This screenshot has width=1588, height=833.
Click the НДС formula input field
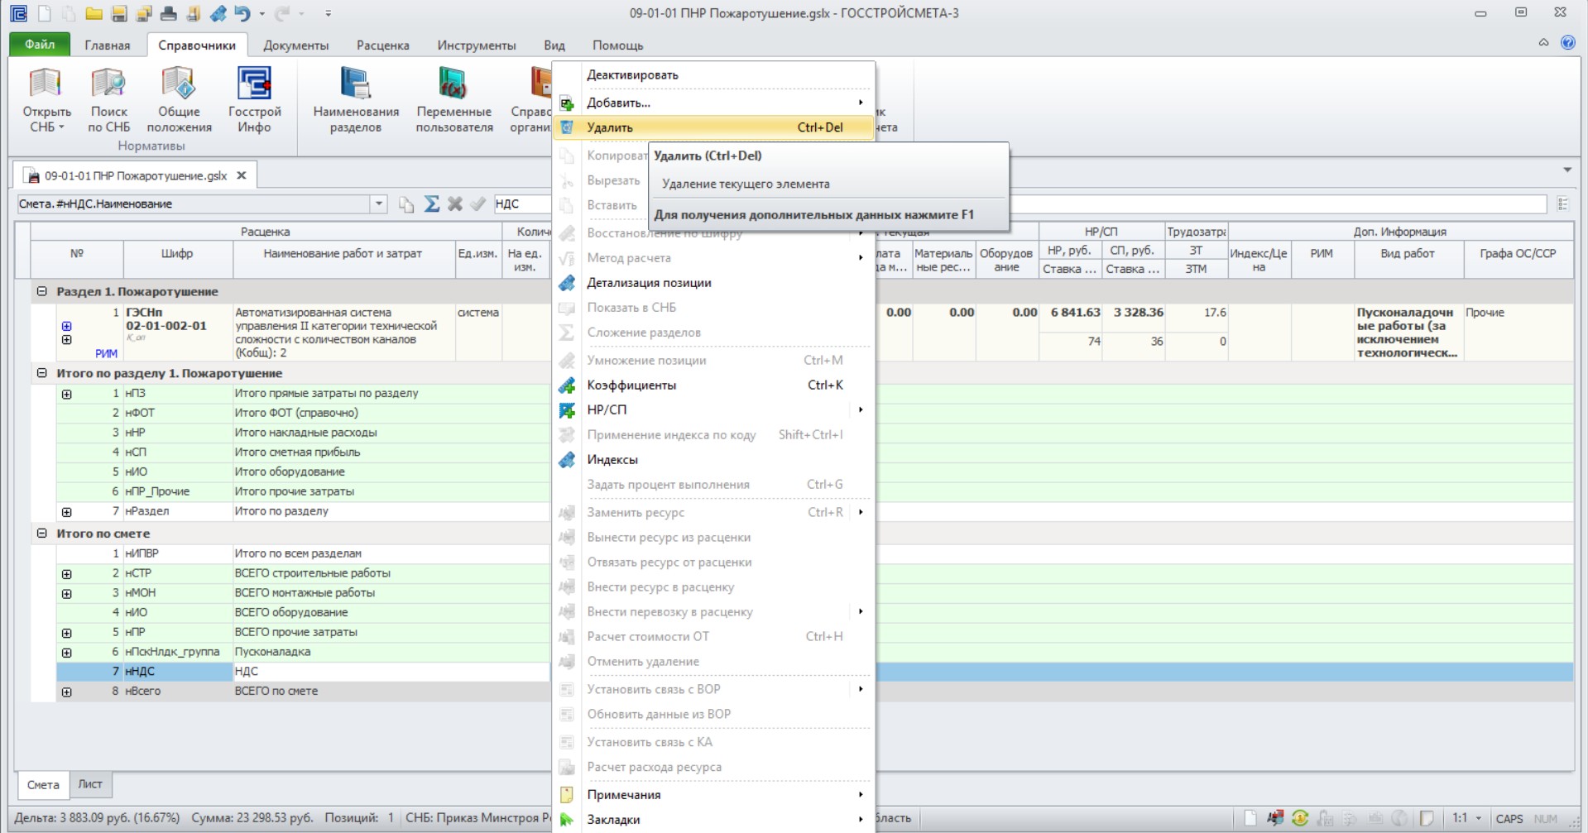click(x=521, y=203)
